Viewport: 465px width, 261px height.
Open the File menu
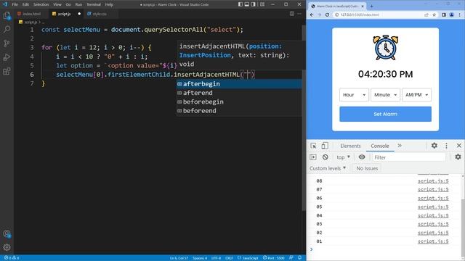[x=15, y=4]
